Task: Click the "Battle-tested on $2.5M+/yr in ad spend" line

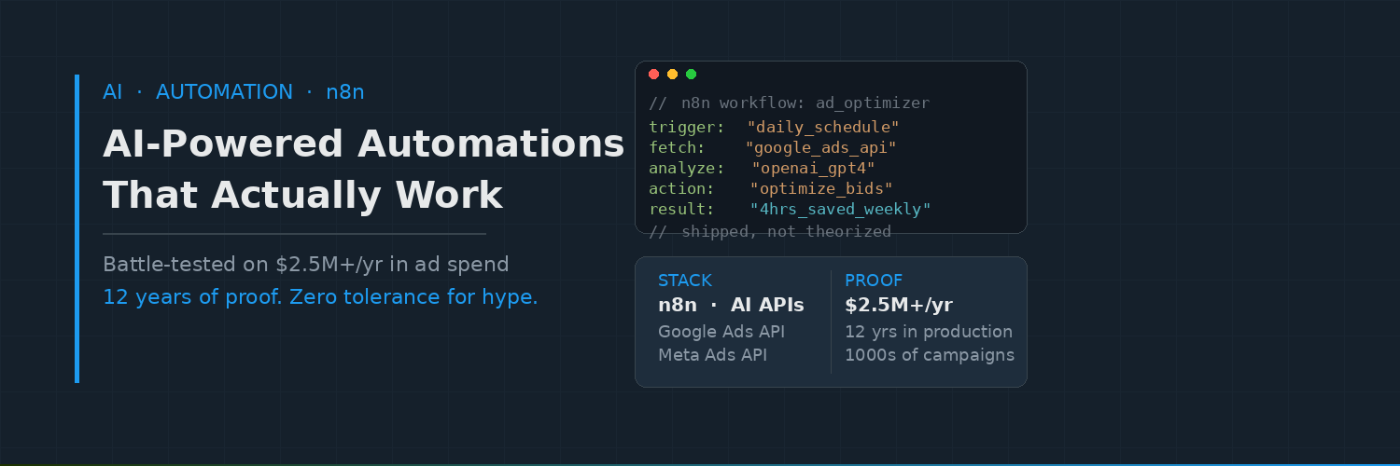Action: coord(306,265)
